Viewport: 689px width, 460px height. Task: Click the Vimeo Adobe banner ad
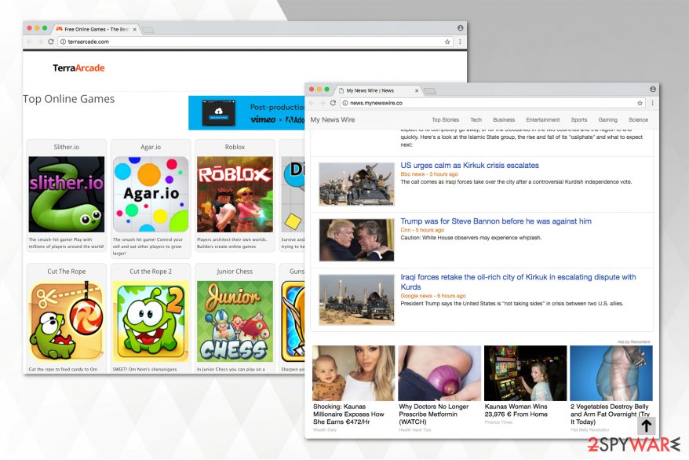pyautogui.click(x=246, y=113)
